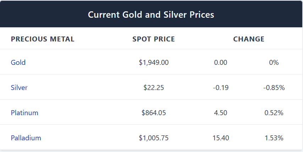Click the Palladium spot price $1,005.75

tap(154, 138)
